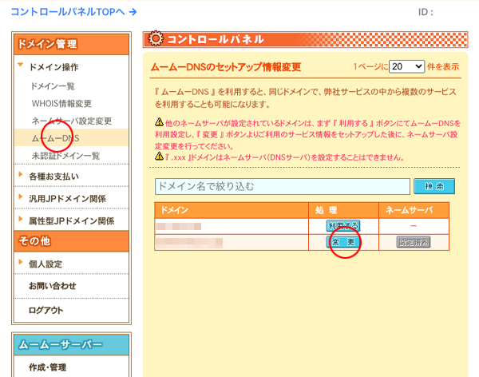Click the gear icon beside コントロールパネル
This screenshot has width=479, height=377.
[x=156, y=39]
